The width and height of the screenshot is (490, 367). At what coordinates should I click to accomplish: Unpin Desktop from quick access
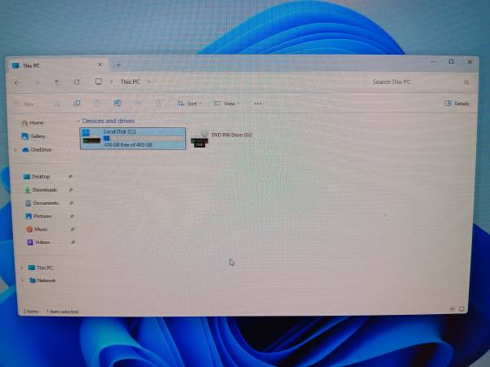[x=70, y=176]
